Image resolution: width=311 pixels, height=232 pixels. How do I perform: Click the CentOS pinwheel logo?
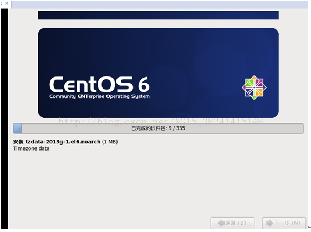(254, 87)
